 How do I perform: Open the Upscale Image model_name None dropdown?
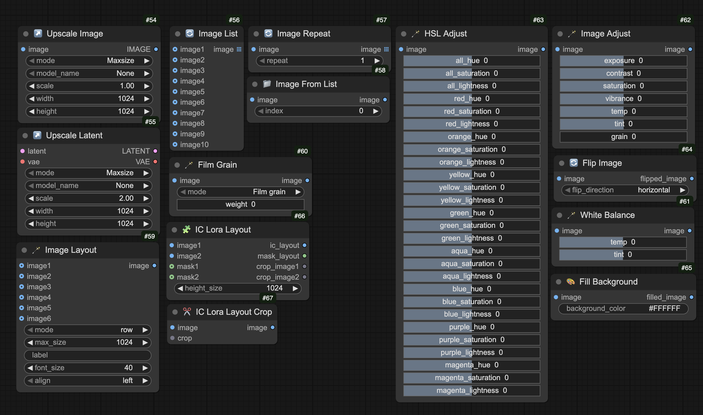coord(89,73)
